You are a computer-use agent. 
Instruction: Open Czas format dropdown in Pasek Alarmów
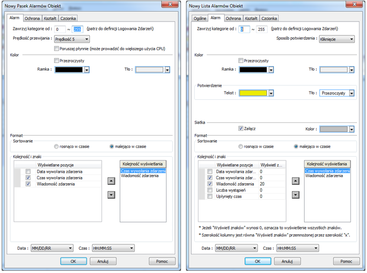coord(113,248)
